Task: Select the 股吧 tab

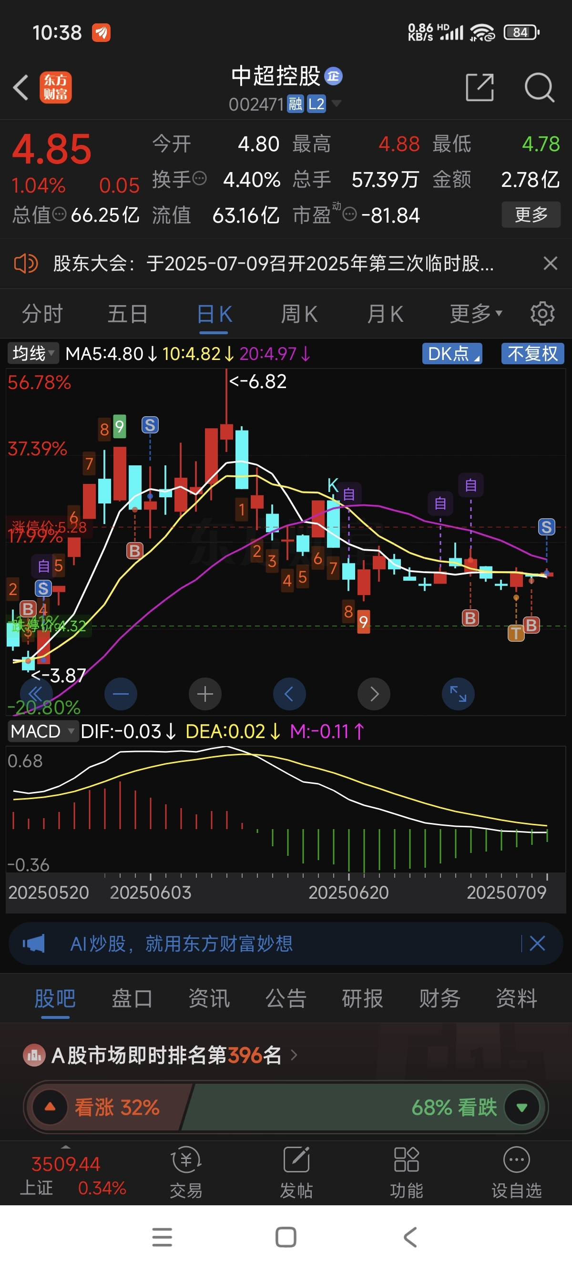Action: tap(55, 998)
